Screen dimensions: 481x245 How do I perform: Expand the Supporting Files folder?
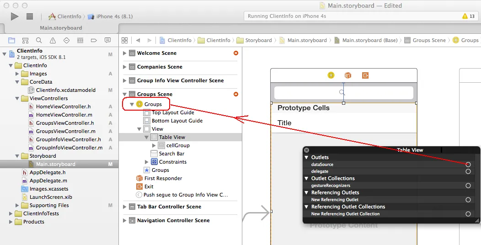point(17,205)
